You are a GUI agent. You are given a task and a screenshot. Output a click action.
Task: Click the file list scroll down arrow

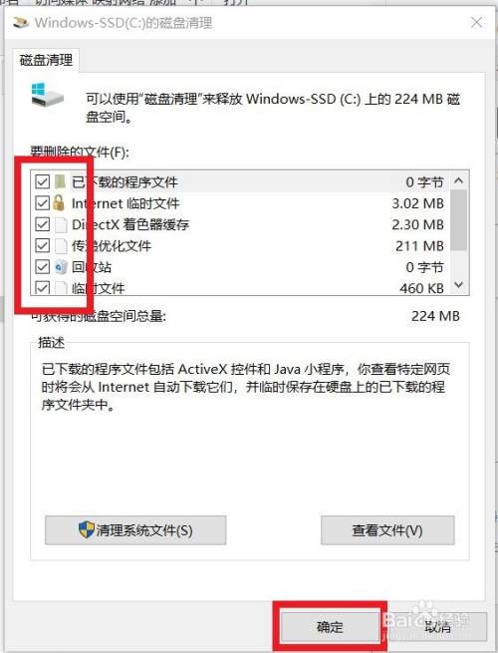pyautogui.click(x=459, y=285)
